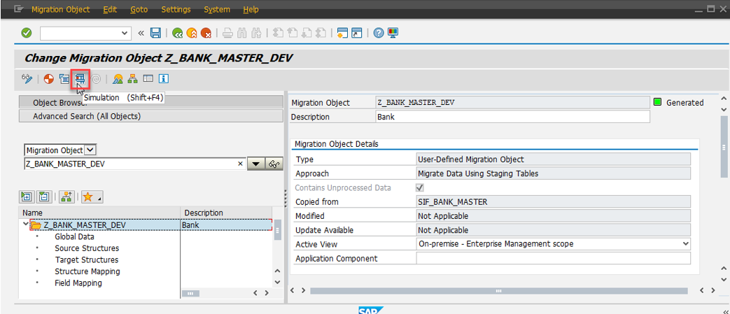Click the tree horizontal scrollbar thumb

pyautogui.click(x=190, y=294)
